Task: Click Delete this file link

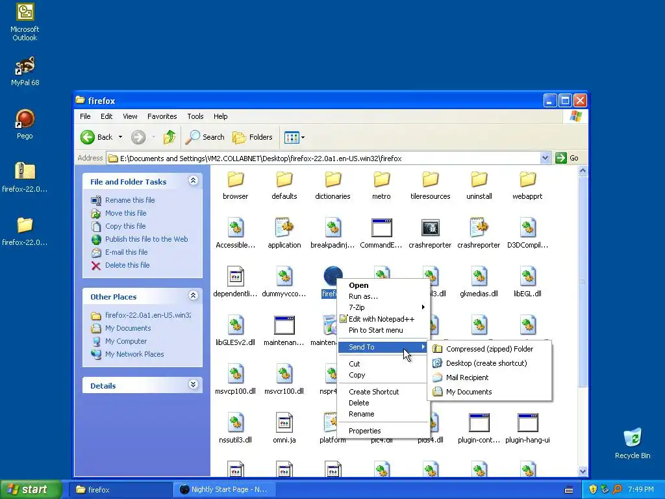Action: [x=127, y=265]
